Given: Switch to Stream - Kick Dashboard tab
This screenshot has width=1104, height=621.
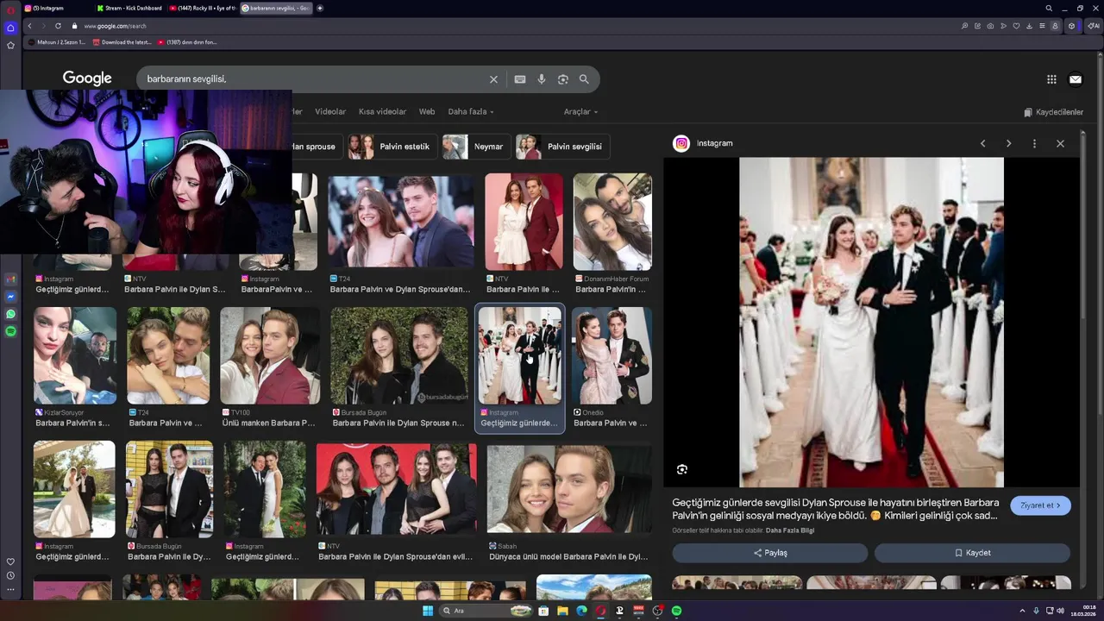Looking at the screenshot, I should (x=129, y=8).
